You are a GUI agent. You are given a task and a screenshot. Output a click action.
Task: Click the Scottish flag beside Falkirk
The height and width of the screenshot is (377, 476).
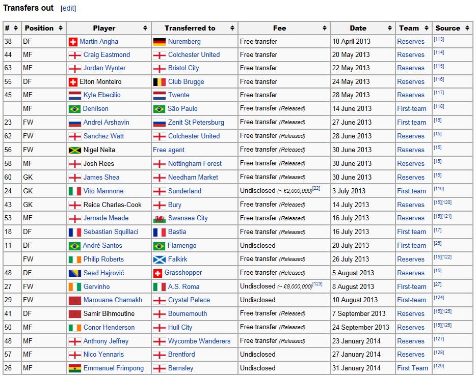coord(159,259)
